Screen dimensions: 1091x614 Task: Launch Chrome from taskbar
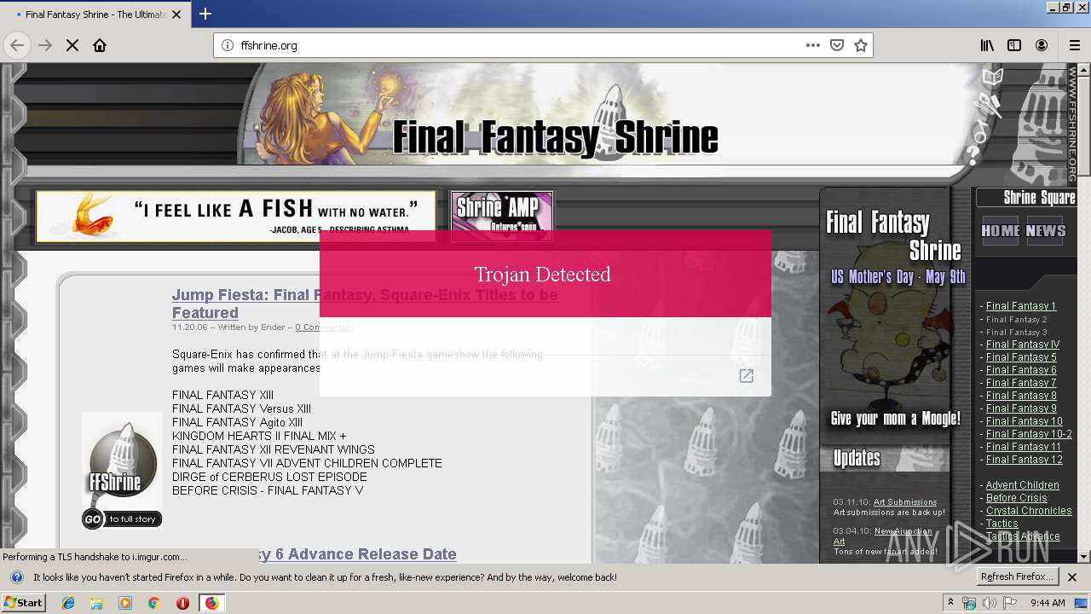click(x=153, y=603)
